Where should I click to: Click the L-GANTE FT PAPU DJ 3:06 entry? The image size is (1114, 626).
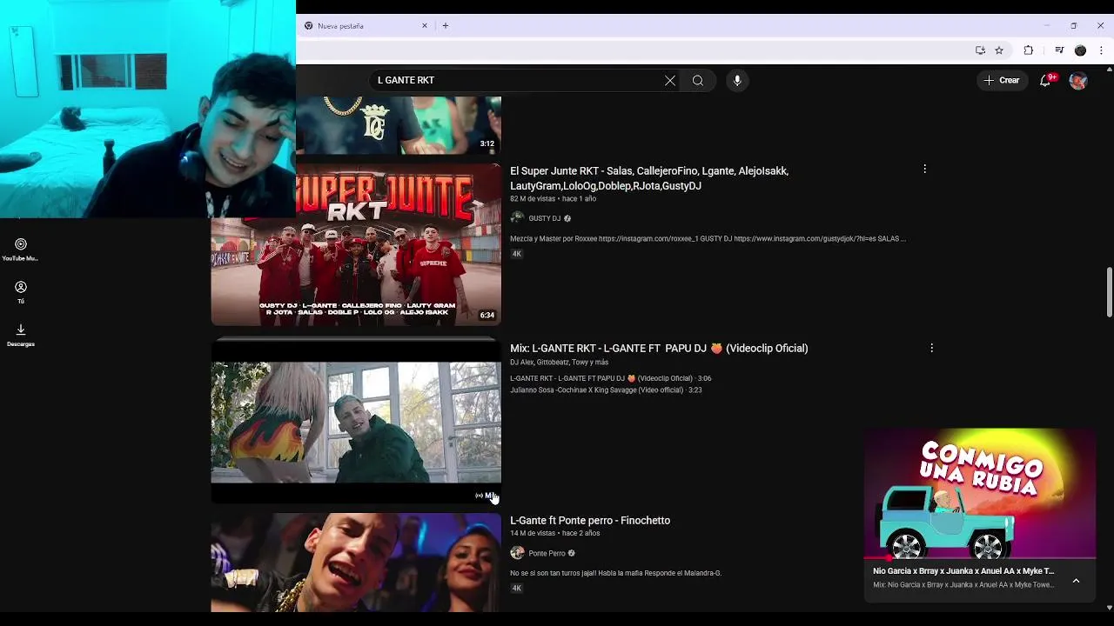610,378
